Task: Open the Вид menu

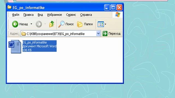Action: tap(40, 15)
